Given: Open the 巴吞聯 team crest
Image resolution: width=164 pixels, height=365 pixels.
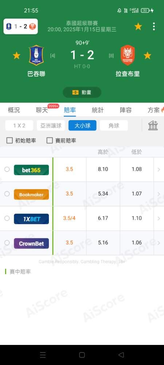Looking at the screenshot, I should pos(36,55).
